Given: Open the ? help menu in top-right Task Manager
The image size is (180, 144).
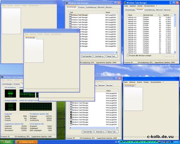Looking at the screenshot, I should 156,6.
